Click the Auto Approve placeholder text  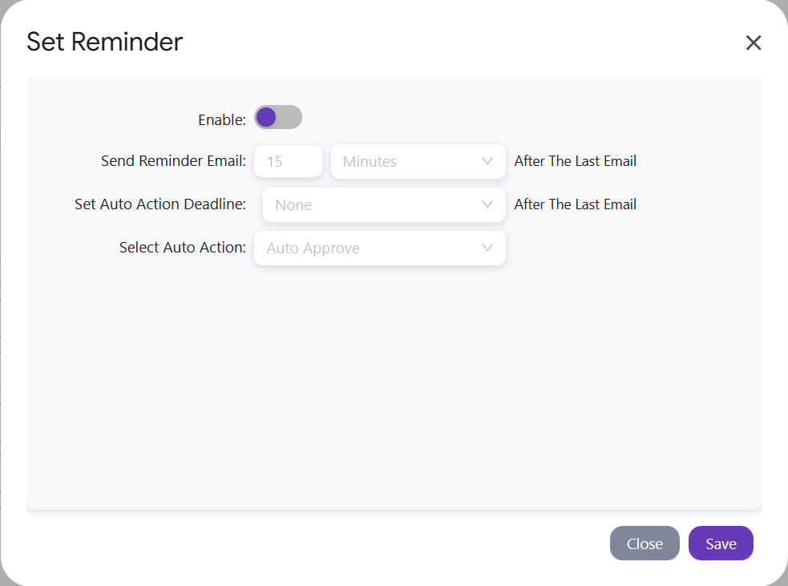pos(313,249)
